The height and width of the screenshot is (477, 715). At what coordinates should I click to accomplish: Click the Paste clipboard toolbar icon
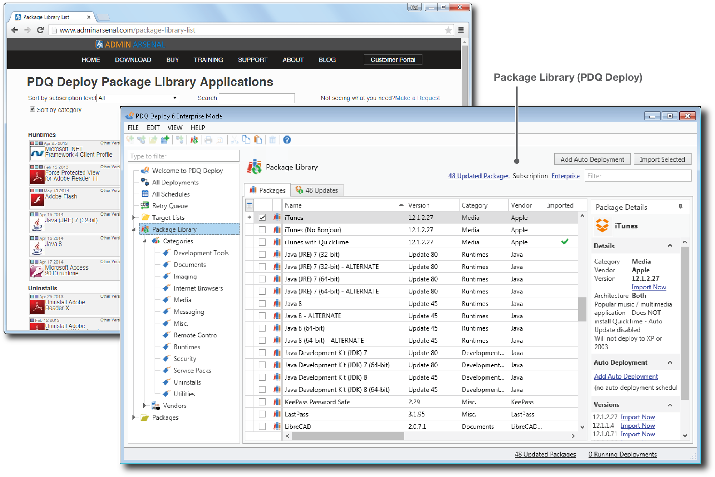[x=258, y=140]
